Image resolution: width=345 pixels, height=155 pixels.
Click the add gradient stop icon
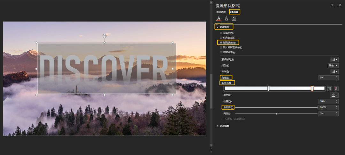pyautogui.click(x=330, y=88)
